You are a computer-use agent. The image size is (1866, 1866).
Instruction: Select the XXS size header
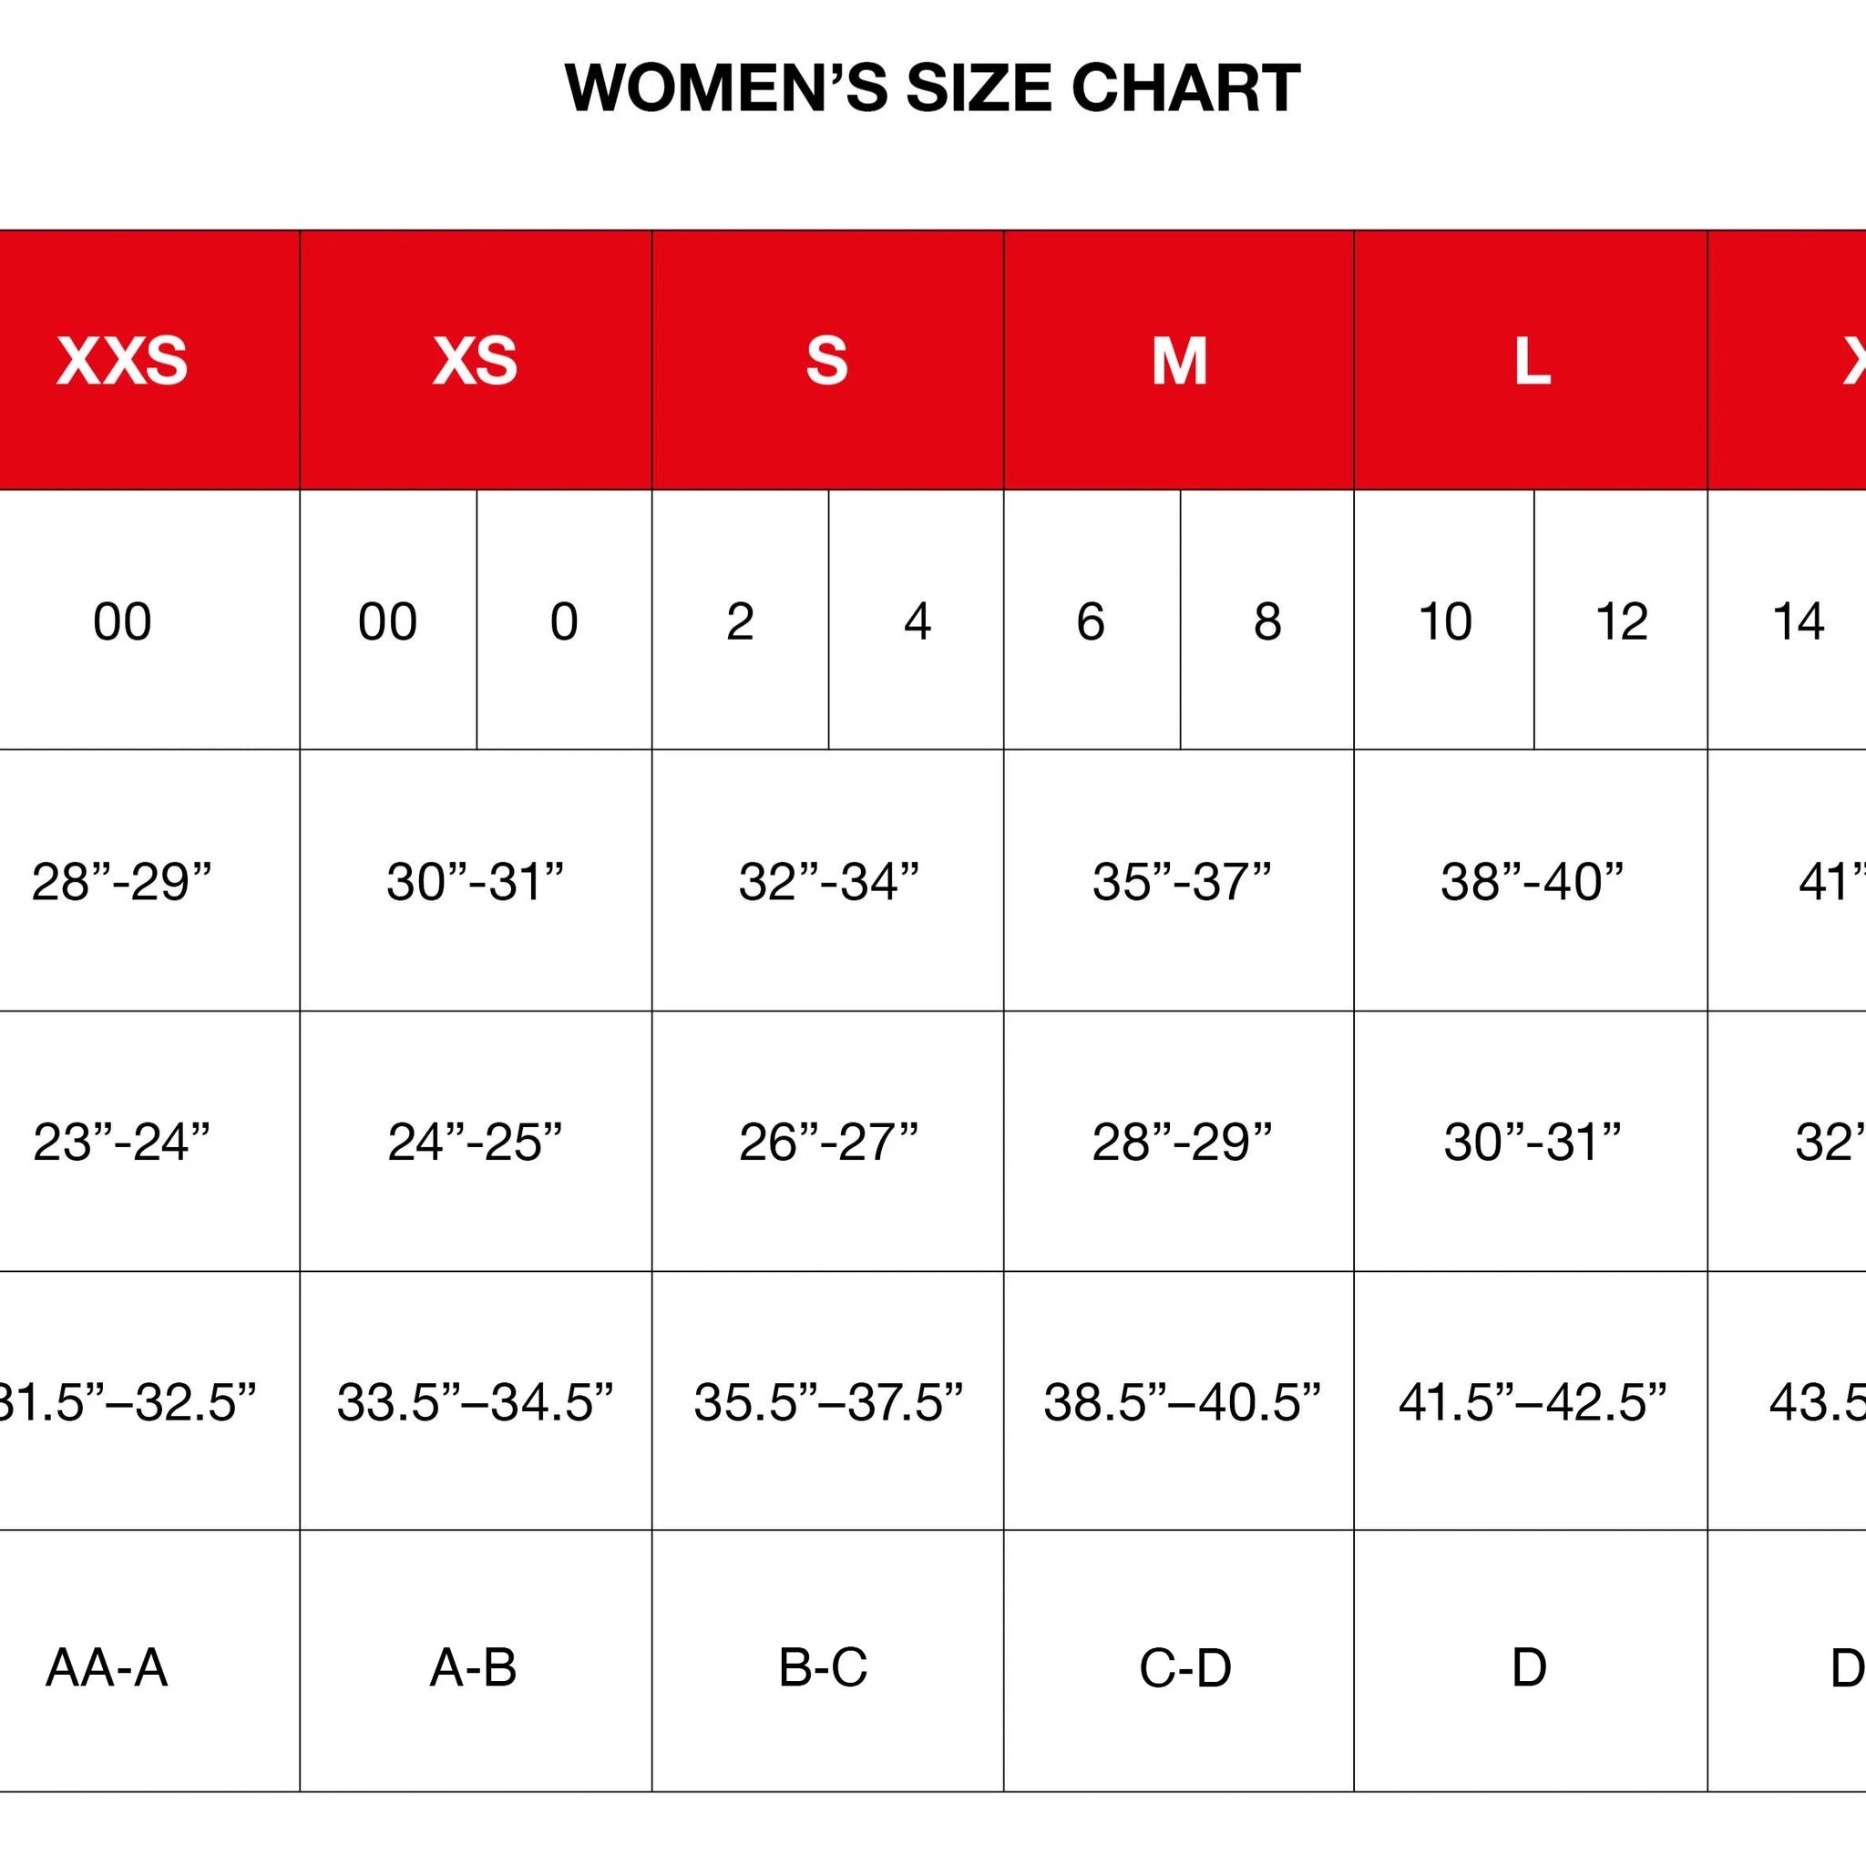point(149,360)
